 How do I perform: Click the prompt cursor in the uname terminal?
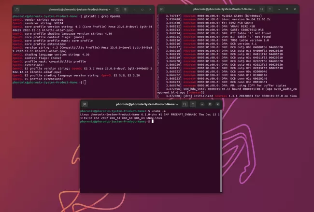pyautogui.click(x=152, y=122)
